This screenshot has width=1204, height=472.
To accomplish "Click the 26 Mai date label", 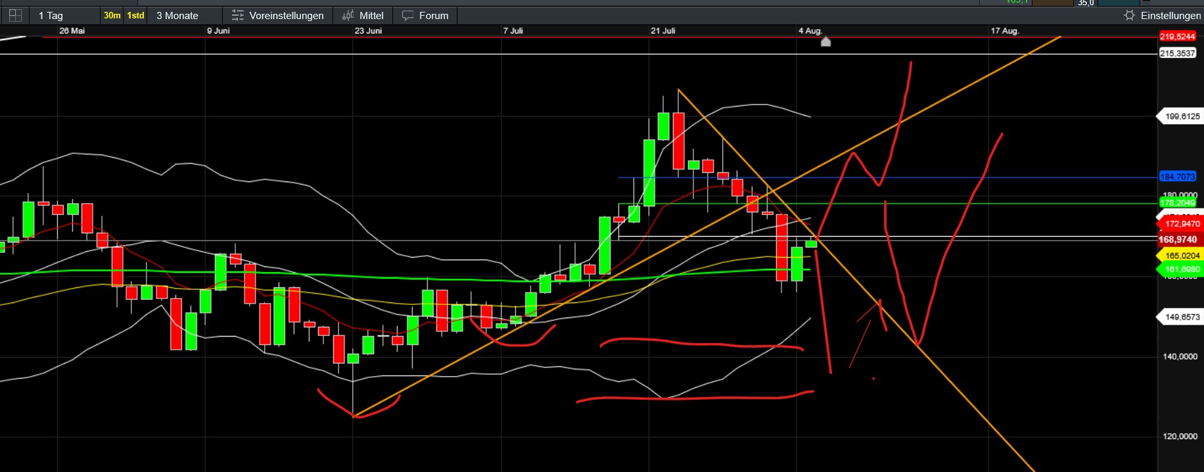I will click(72, 31).
